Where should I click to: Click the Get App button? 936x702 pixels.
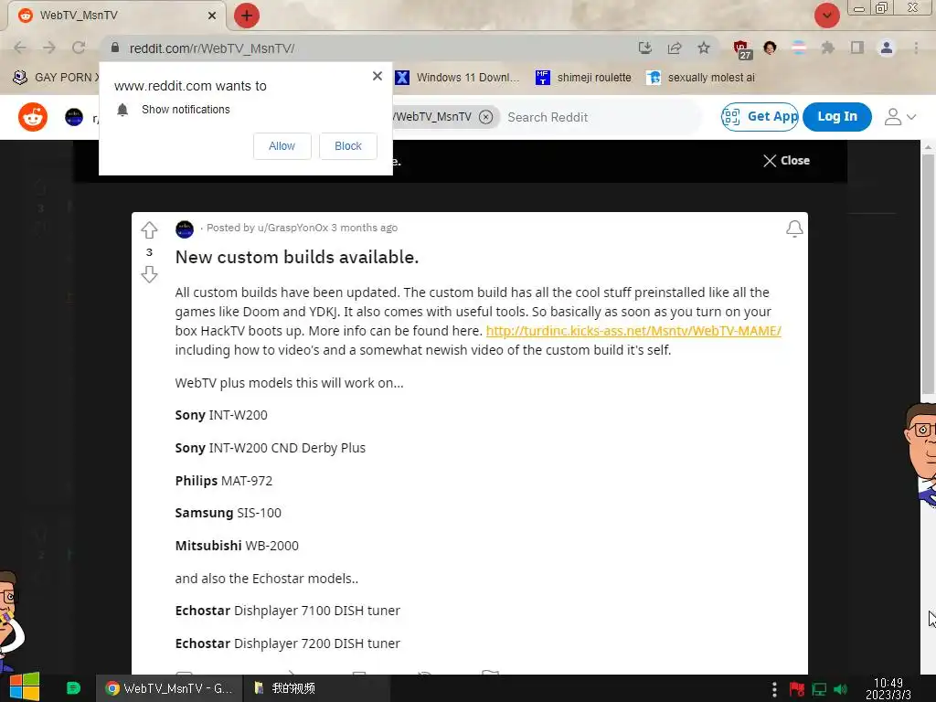coord(760,116)
